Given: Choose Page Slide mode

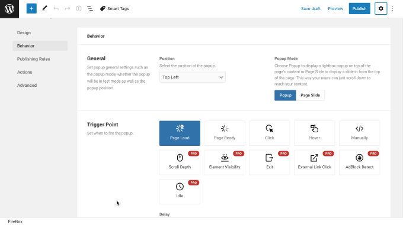Looking at the screenshot, I should (x=310, y=95).
